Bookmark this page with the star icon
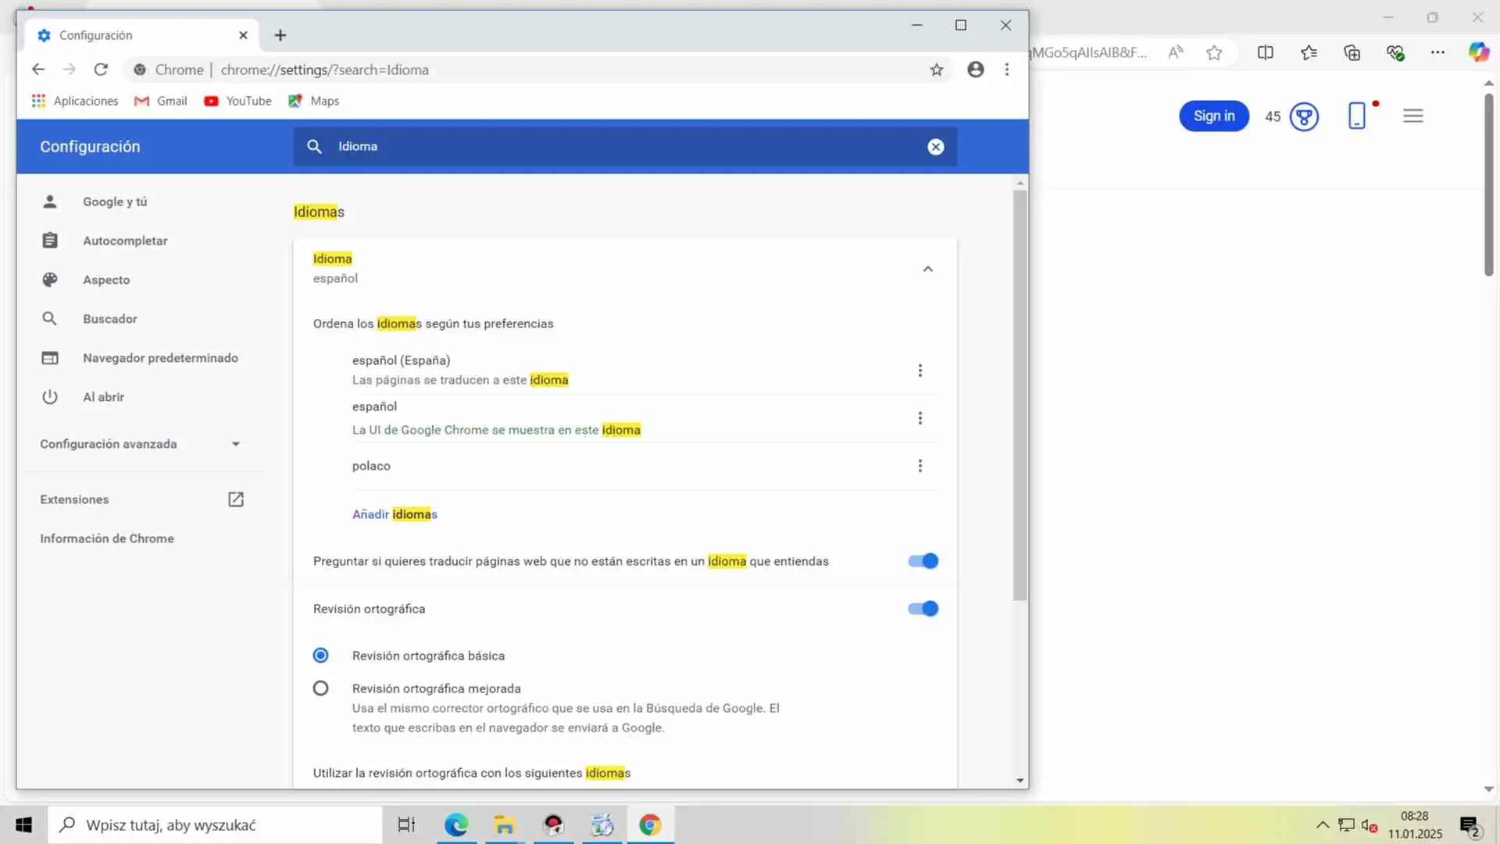 [936, 70]
